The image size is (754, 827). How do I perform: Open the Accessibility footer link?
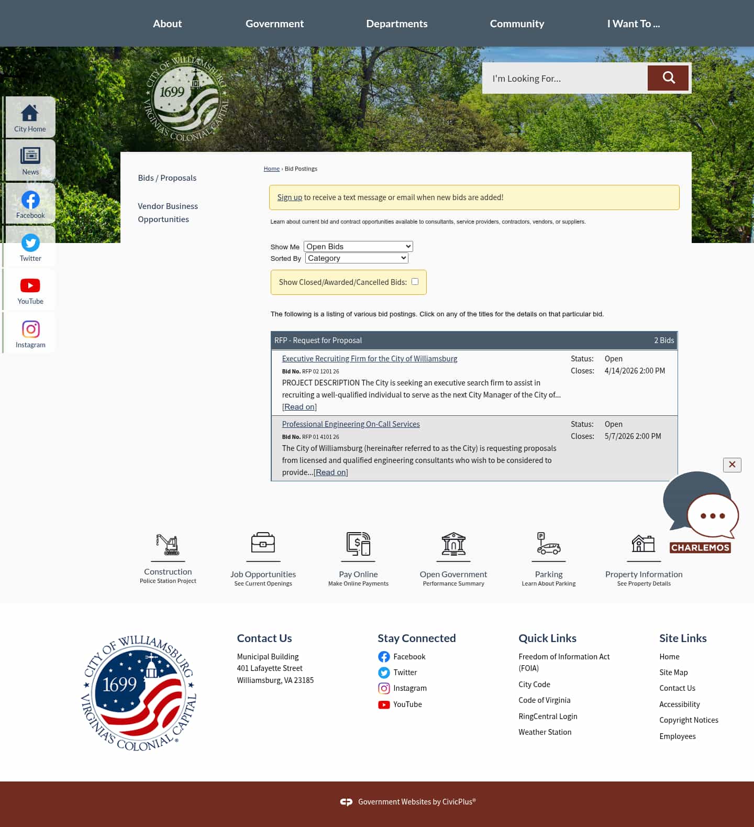(679, 704)
